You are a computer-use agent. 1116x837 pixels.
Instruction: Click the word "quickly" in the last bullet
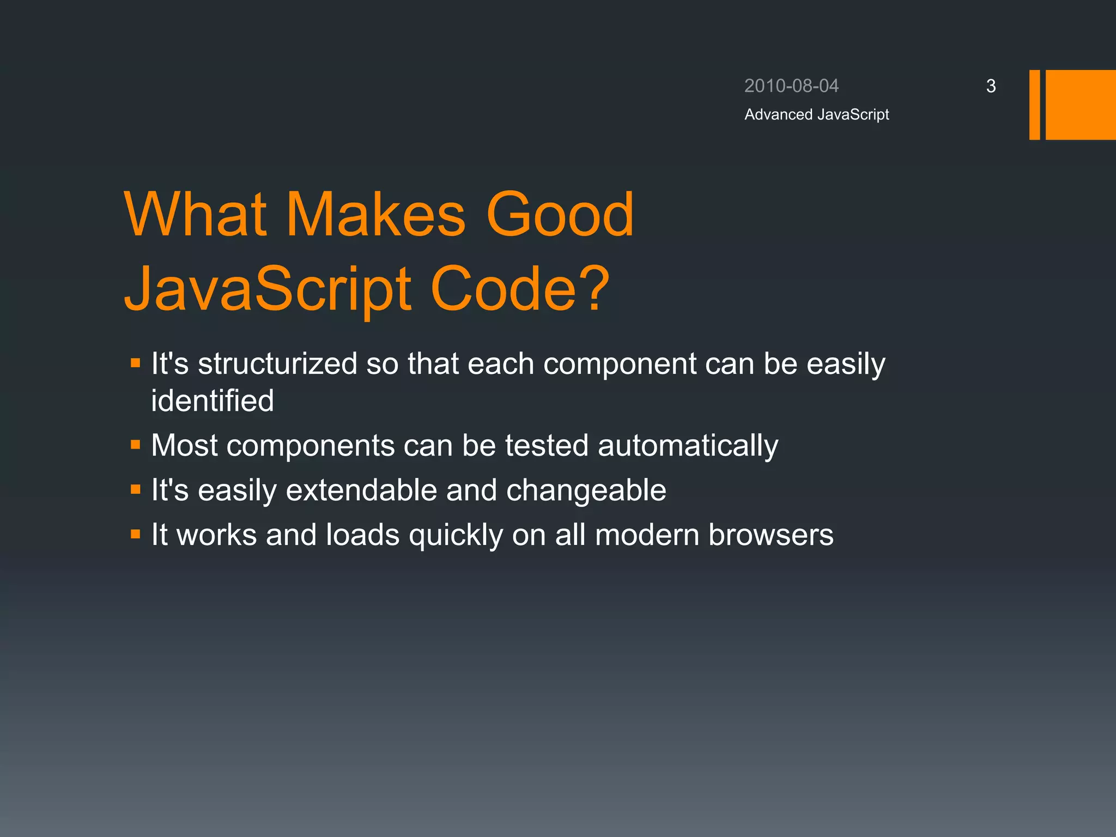[x=456, y=536]
